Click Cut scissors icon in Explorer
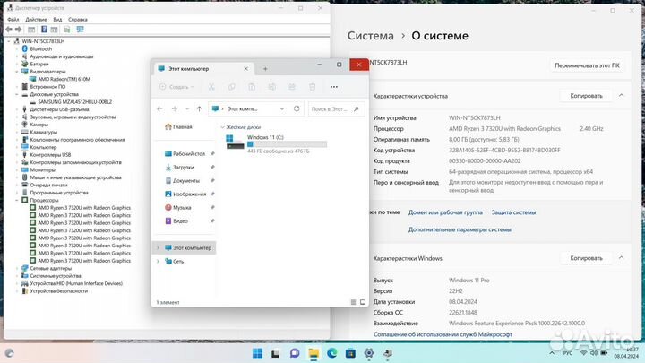Image resolution: width=645 pixels, height=363 pixels. click(211, 87)
